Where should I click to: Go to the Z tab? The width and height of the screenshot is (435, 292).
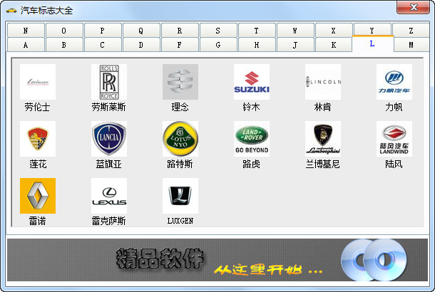pos(411,30)
